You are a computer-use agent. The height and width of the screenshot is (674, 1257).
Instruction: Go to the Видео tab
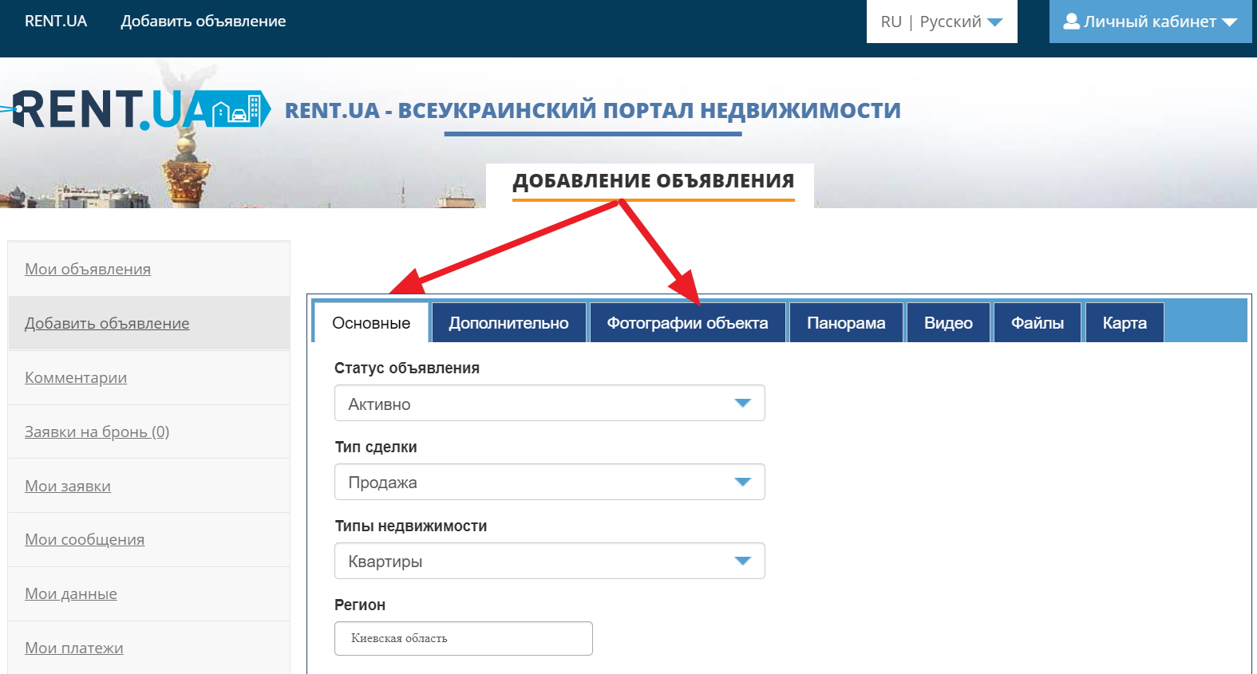click(947, 323)
